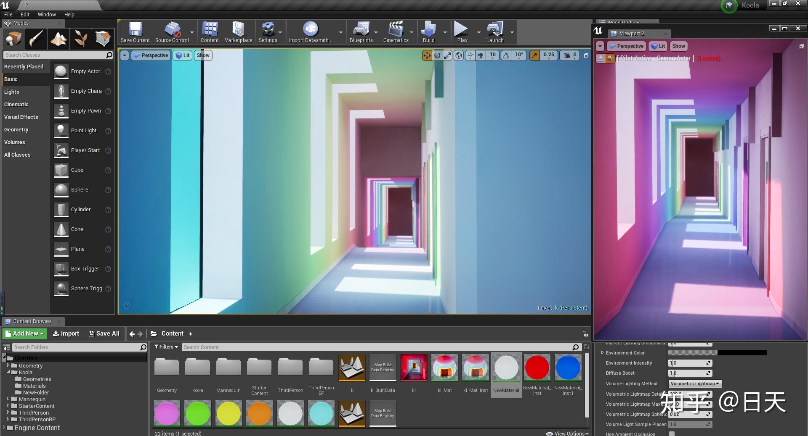Click the Environment Color swatch
Image resolution: width=808 pixels, height=436 pixels.
(x=718, y=353)
